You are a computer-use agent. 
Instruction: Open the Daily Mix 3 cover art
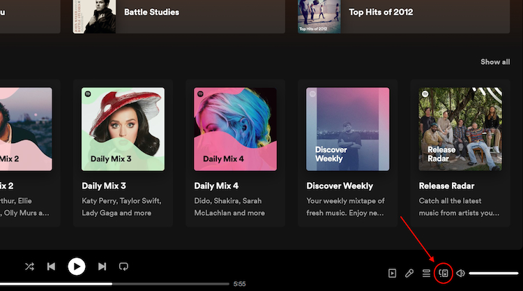[x=123, y=129]
